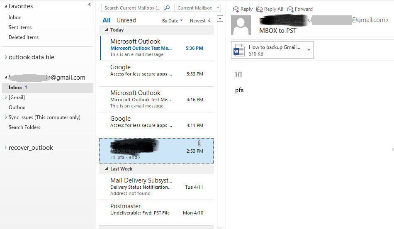Expand the recover_outlook data file
The width and height of the screenshot is (394, 229).
point(6,148)
